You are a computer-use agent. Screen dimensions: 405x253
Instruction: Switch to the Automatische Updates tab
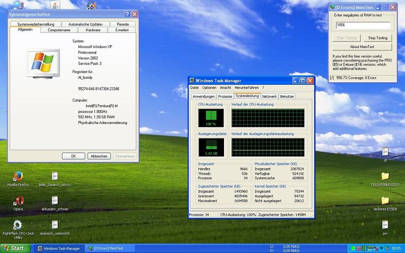[86, 24]
